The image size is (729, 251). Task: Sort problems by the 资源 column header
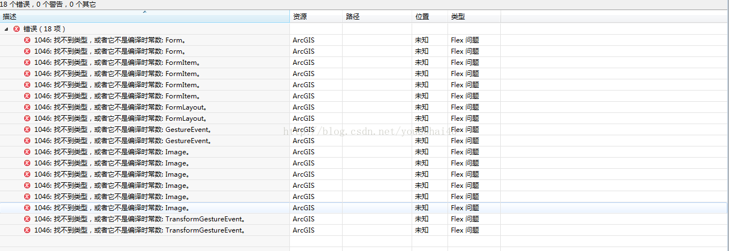click(316, 17)
